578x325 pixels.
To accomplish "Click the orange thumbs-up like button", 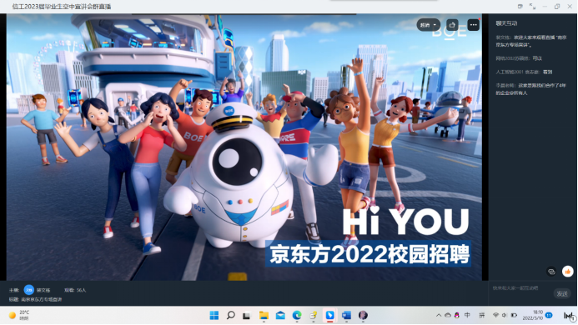I will [568, 272].
